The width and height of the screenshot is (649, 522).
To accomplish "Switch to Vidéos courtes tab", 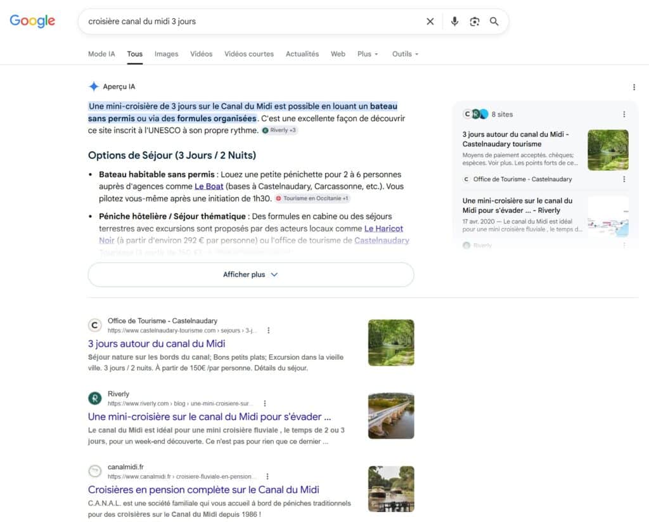I will pos(248,54).
